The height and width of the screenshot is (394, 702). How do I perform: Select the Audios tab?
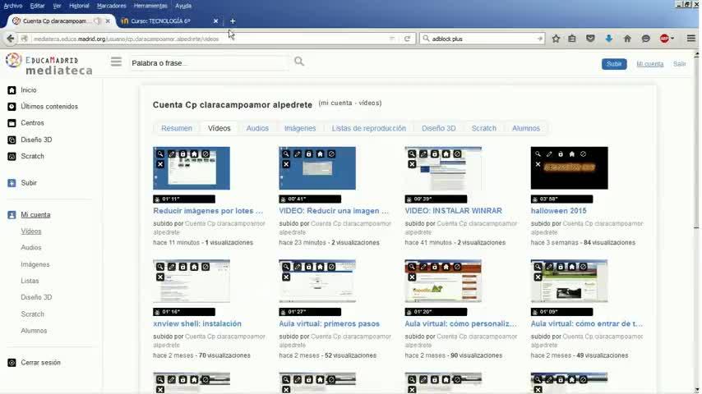[257, 128]
